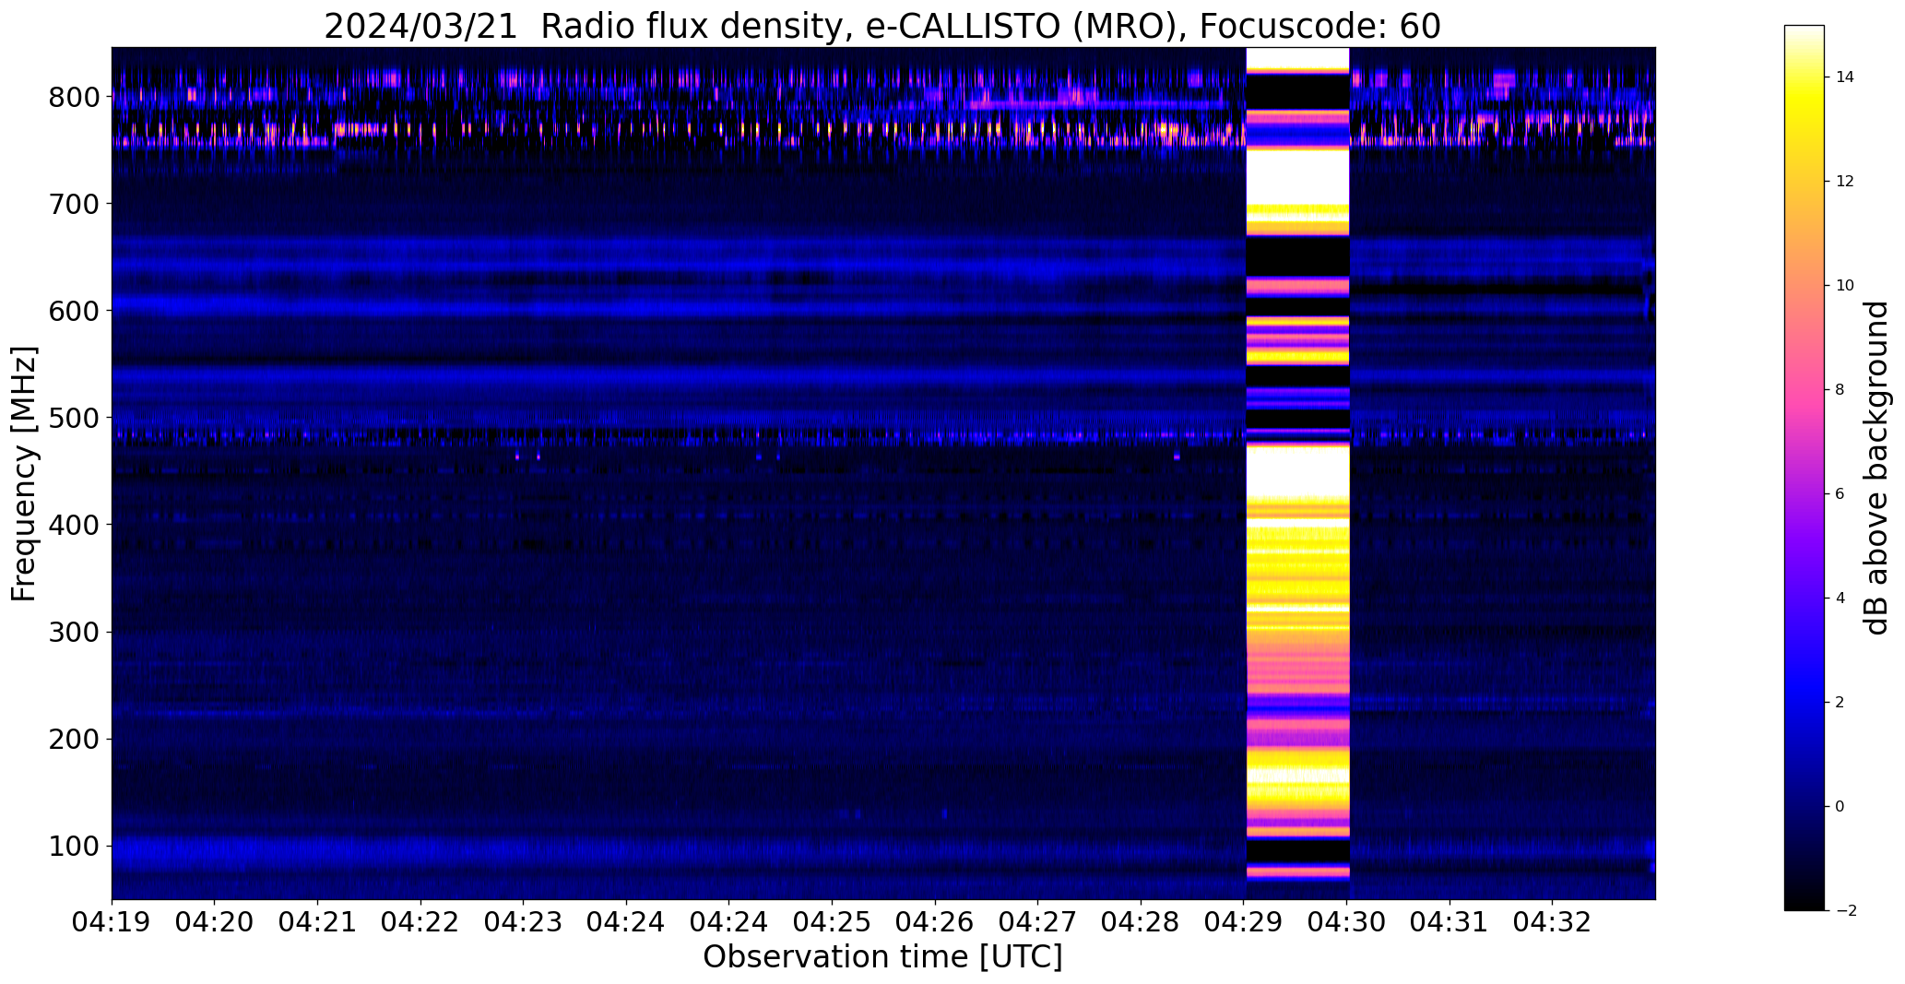
Task: Select the 04:28 time tick label
Action: (x=1142, y=922)
